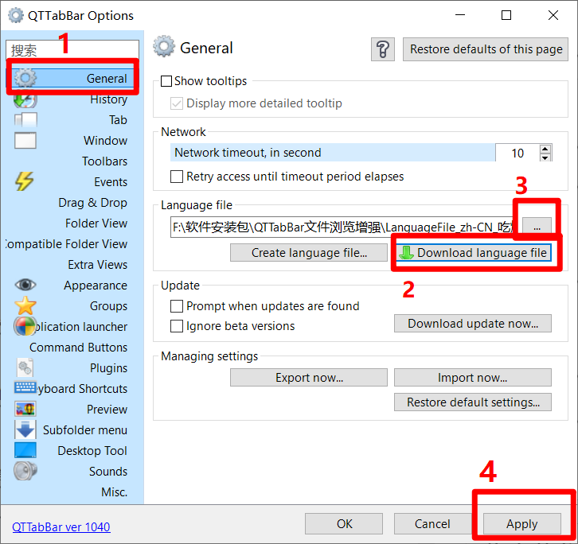
Task: Click the sidebar search box
Action: tap(72, 49)
